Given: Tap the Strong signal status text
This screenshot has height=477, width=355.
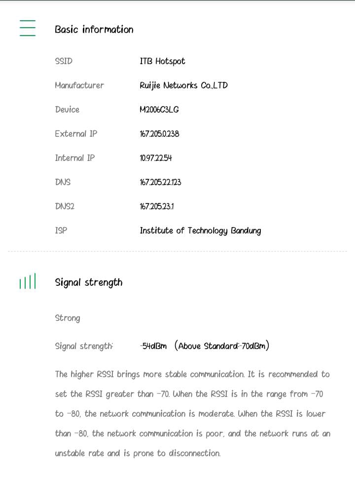Looking at the screenshot, I should [68, 318].
